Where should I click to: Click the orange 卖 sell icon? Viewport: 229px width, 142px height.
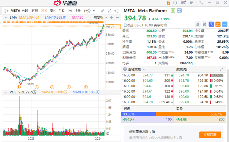pyautogui.click(x=218, y=24)
